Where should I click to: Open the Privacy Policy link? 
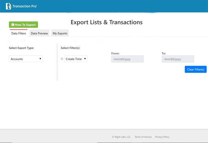click(162, 137)
